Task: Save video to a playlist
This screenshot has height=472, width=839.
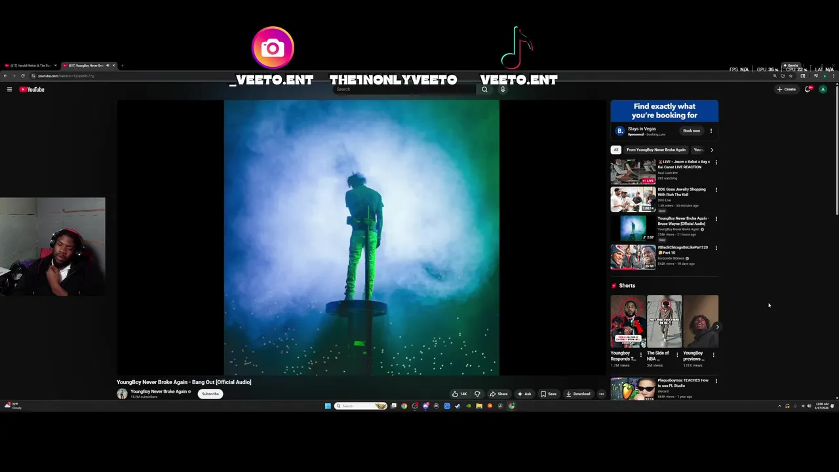Action: click(x=549, y=394)
